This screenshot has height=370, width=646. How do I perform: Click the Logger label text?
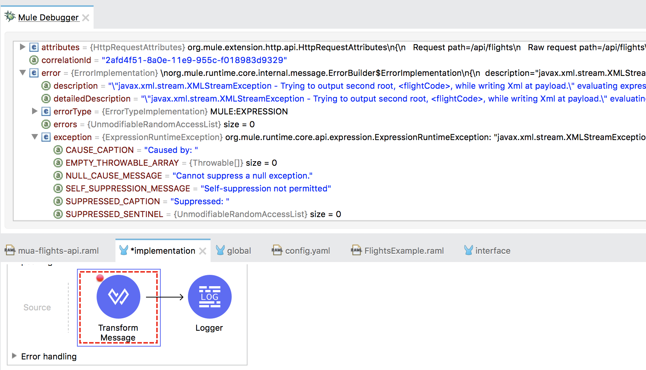(209, 328)
